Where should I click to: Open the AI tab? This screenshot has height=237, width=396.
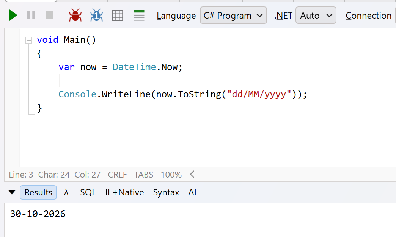tap(192, 192)
